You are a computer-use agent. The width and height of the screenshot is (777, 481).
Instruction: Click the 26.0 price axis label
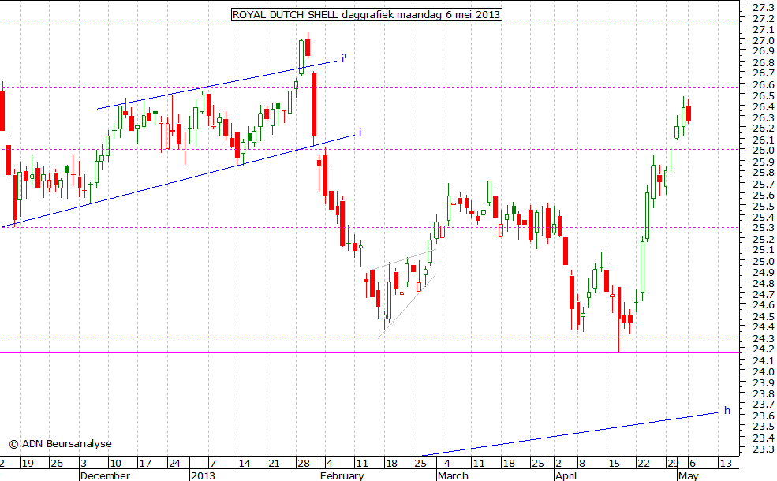[763, 151]
